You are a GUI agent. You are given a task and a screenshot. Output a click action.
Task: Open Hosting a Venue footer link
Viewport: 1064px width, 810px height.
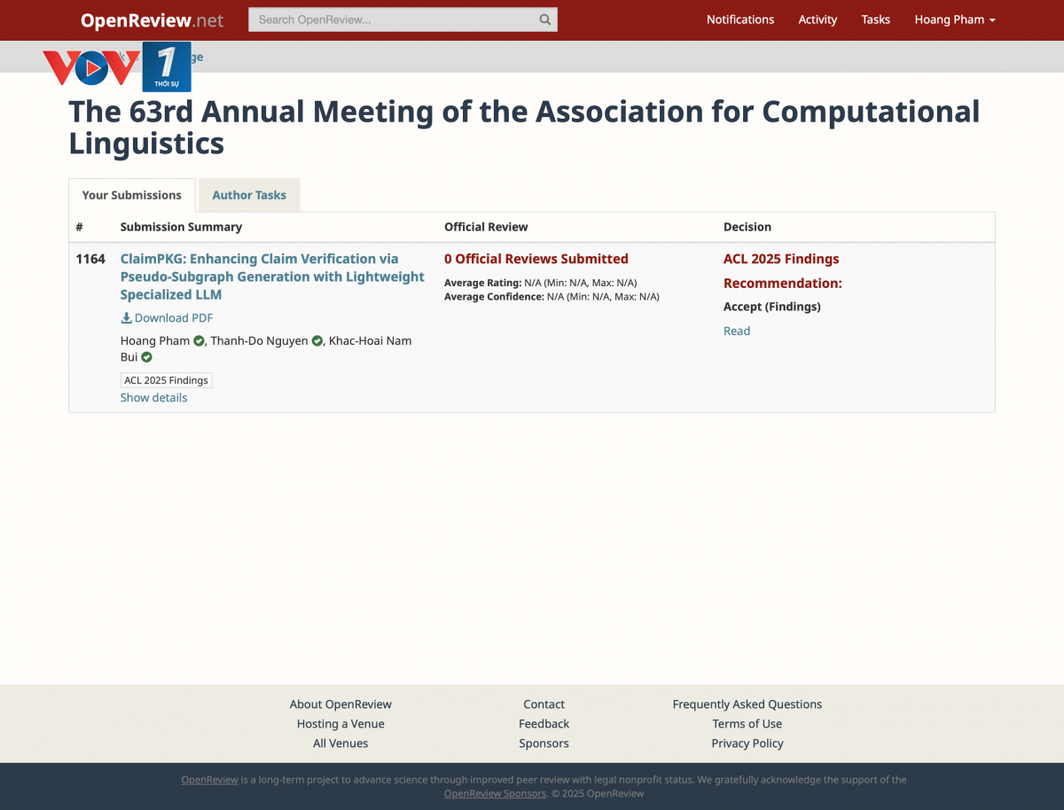pyautogui.click(x=340, y=724)
